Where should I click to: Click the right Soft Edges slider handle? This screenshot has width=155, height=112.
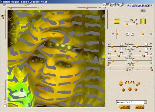(x=137, y=61)
